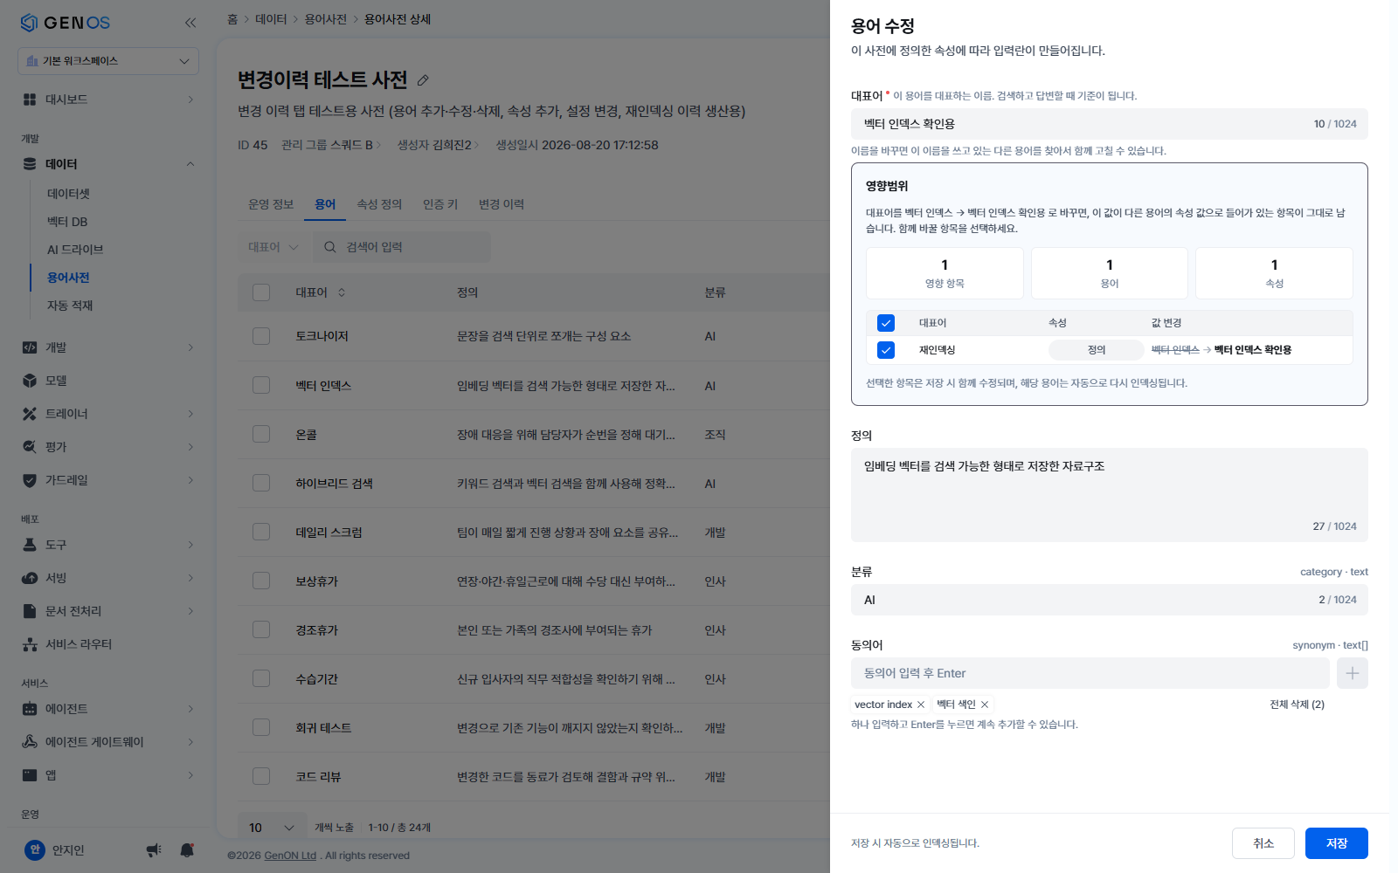Image resolution: width=1398 pixels, height=873 pixels.
Task: Uncheck the impact scope header checkbox
Action: point(886,323)
